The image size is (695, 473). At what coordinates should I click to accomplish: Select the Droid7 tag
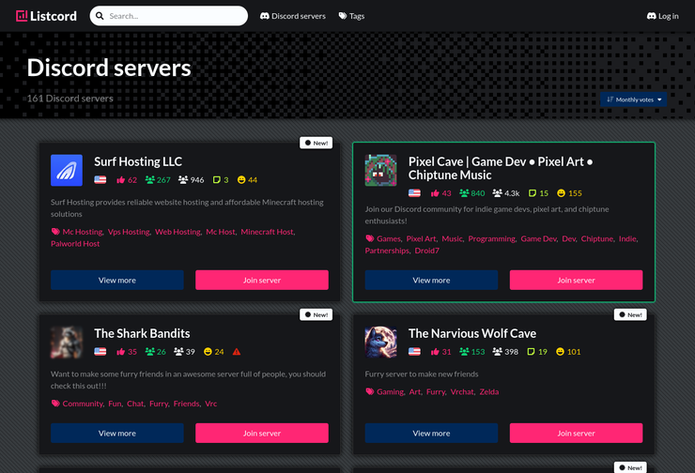click(x=426, y=251)
